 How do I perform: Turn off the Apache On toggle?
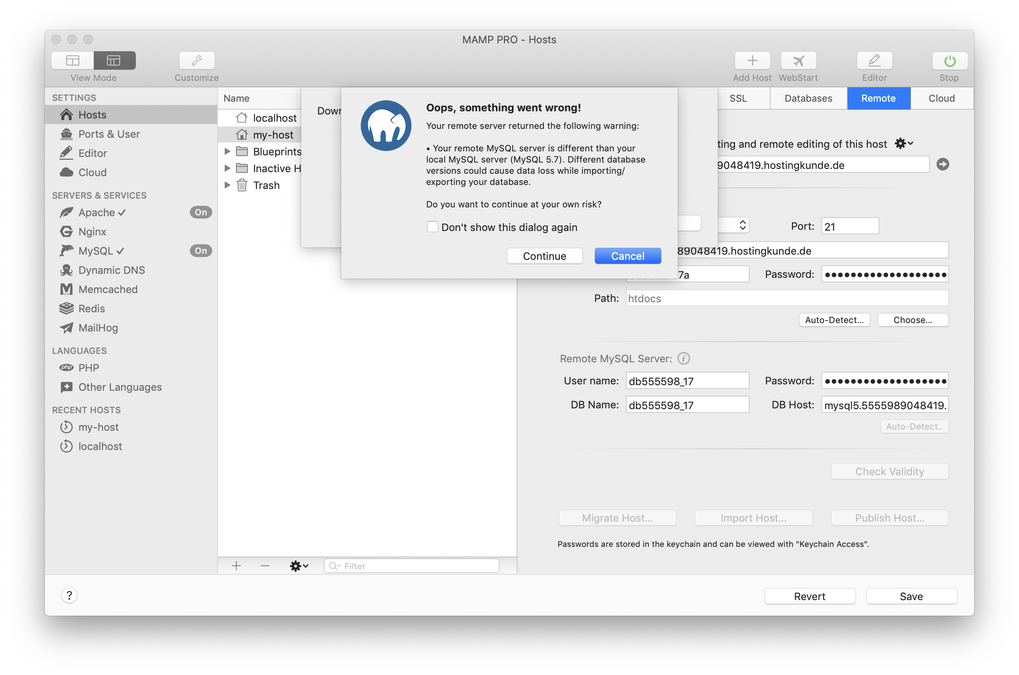tap(201, 212)
